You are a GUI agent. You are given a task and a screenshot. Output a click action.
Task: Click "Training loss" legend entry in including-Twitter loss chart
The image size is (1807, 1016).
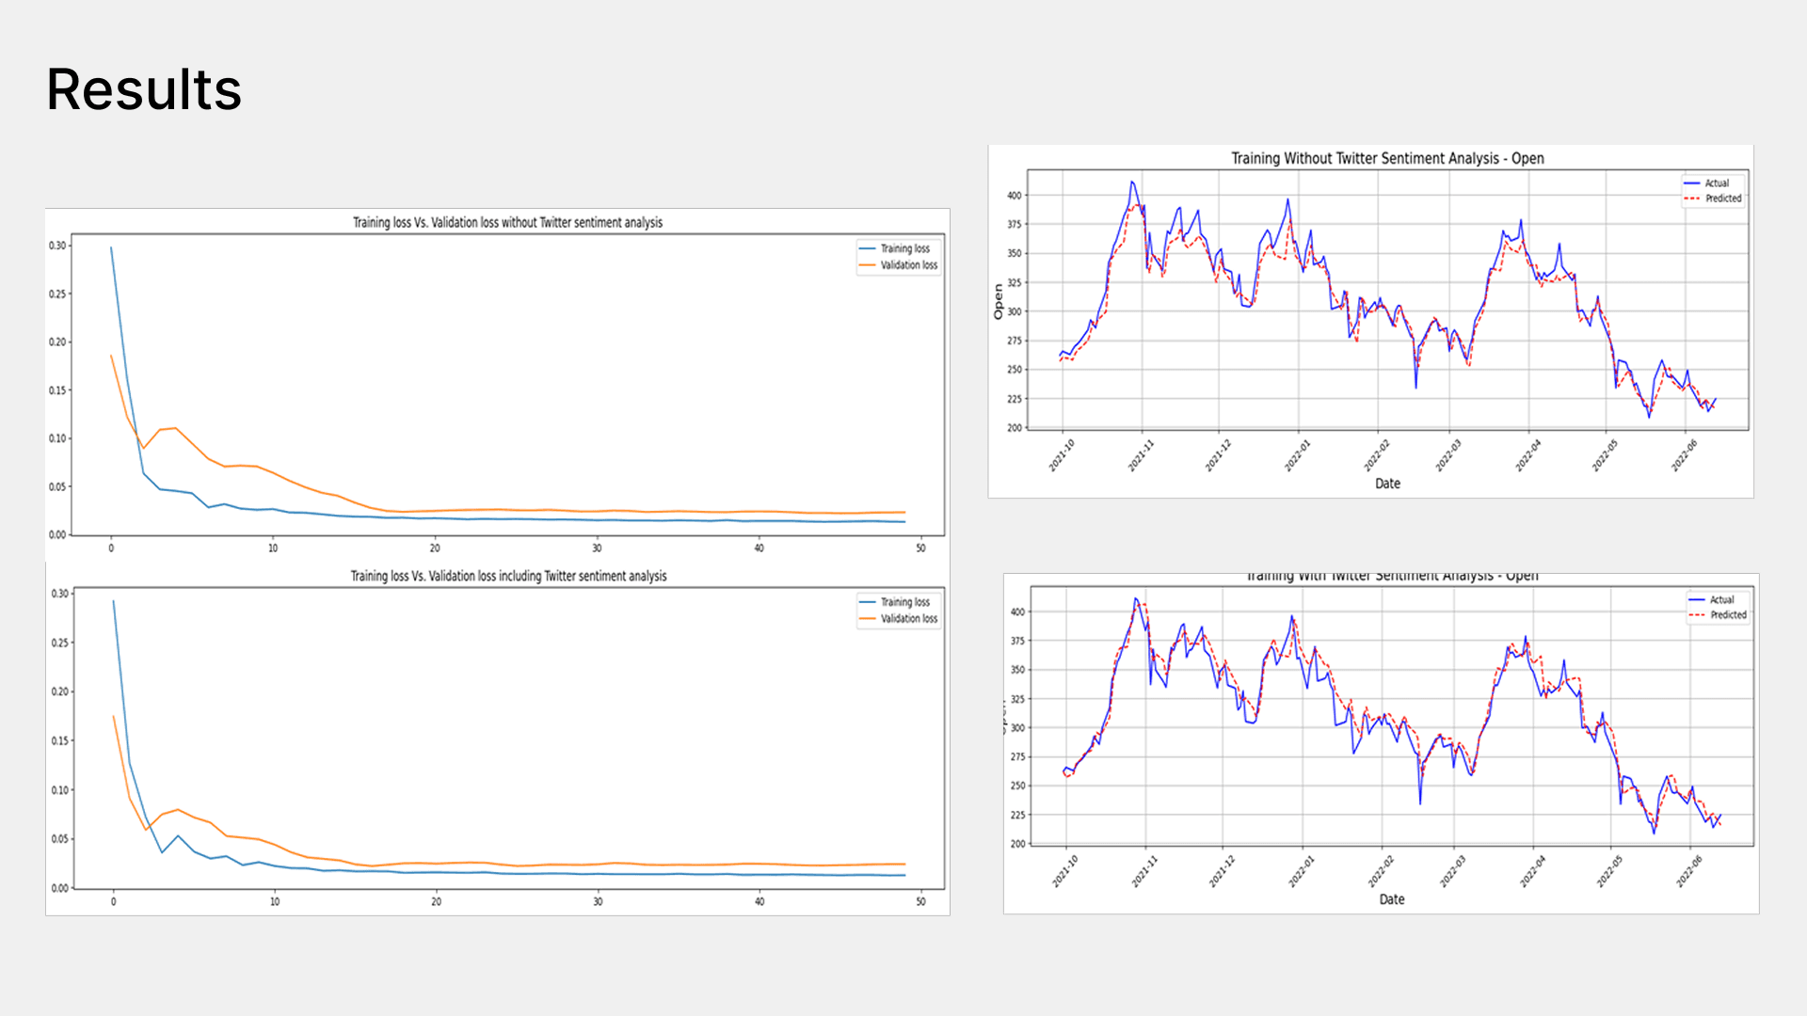point(904,602)
